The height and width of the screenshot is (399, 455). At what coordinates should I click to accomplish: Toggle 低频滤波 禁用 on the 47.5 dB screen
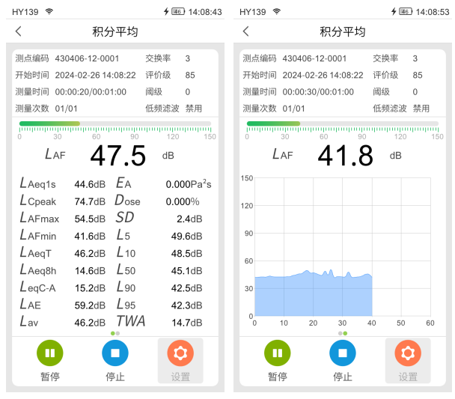tap(193, 109)
